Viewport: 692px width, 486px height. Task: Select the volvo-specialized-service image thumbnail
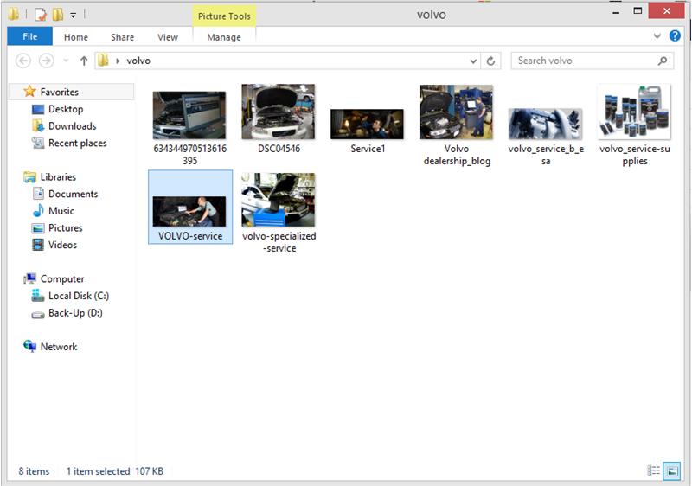[x=279, y=200]
